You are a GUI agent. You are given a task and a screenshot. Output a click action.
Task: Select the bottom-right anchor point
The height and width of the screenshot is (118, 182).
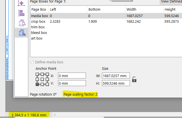(x=47, y=84)
